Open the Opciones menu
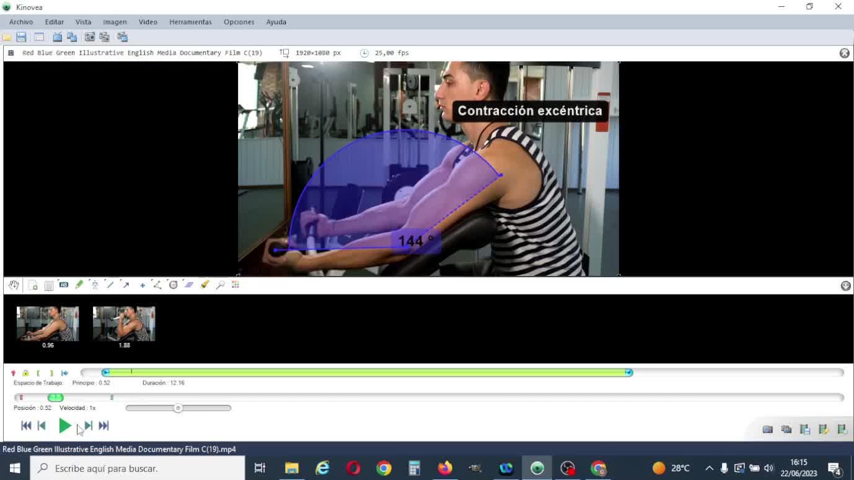 (x=239, y=22)
